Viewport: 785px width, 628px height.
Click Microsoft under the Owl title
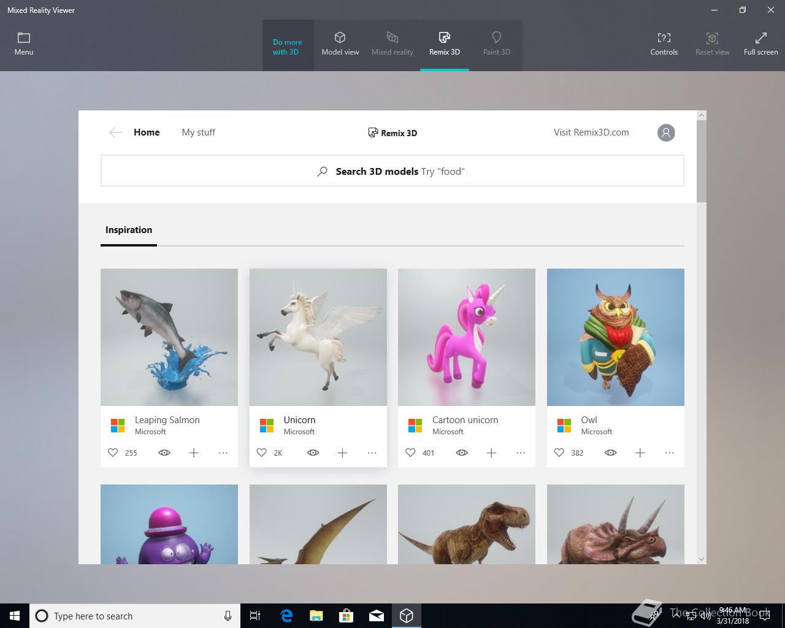click(597, 432)
